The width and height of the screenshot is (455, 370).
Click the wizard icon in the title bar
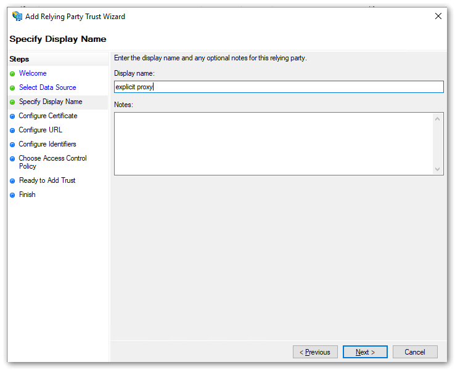(x=17, y=17)
